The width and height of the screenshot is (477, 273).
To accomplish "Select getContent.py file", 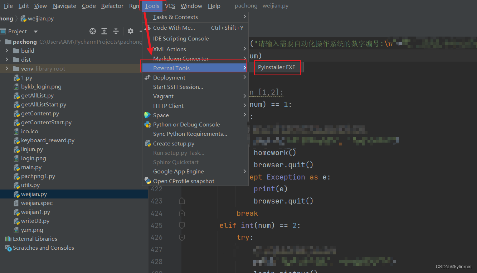I will click(x=40, y=113).
